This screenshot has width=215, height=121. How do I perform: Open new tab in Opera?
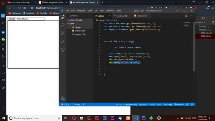102,2
